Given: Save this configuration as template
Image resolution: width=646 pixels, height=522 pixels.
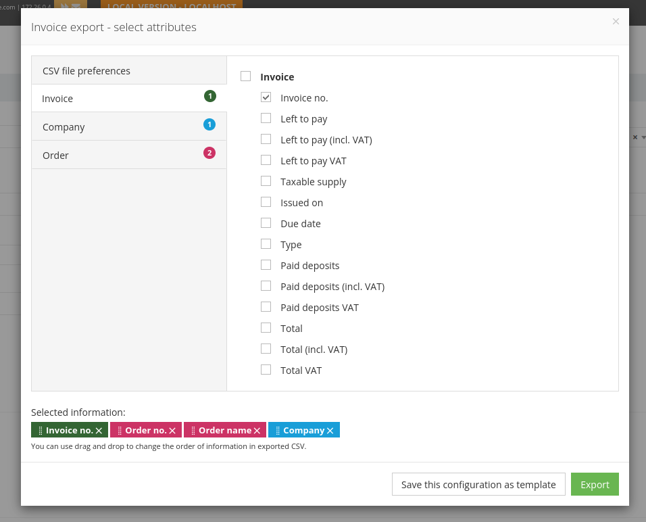Looking at the screenshot, I should (478, 484).
